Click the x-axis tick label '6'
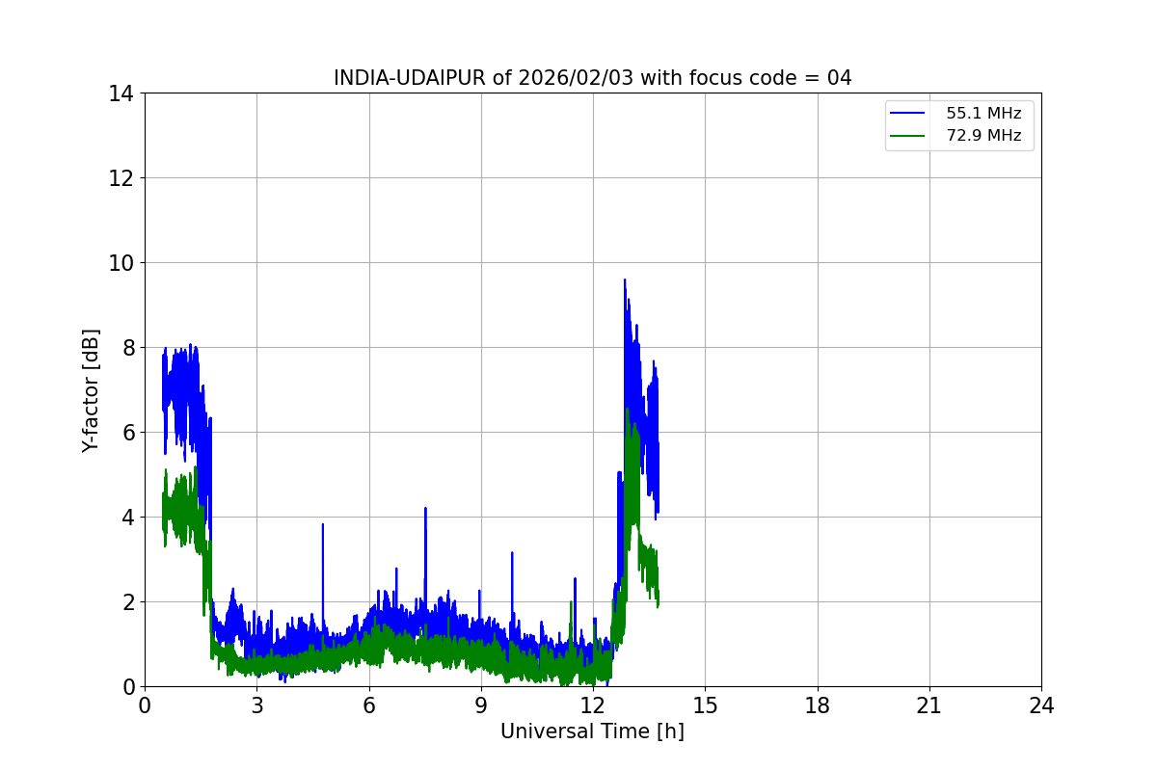1157x771 pixels. pyautogui.click(x=368, y=705)
